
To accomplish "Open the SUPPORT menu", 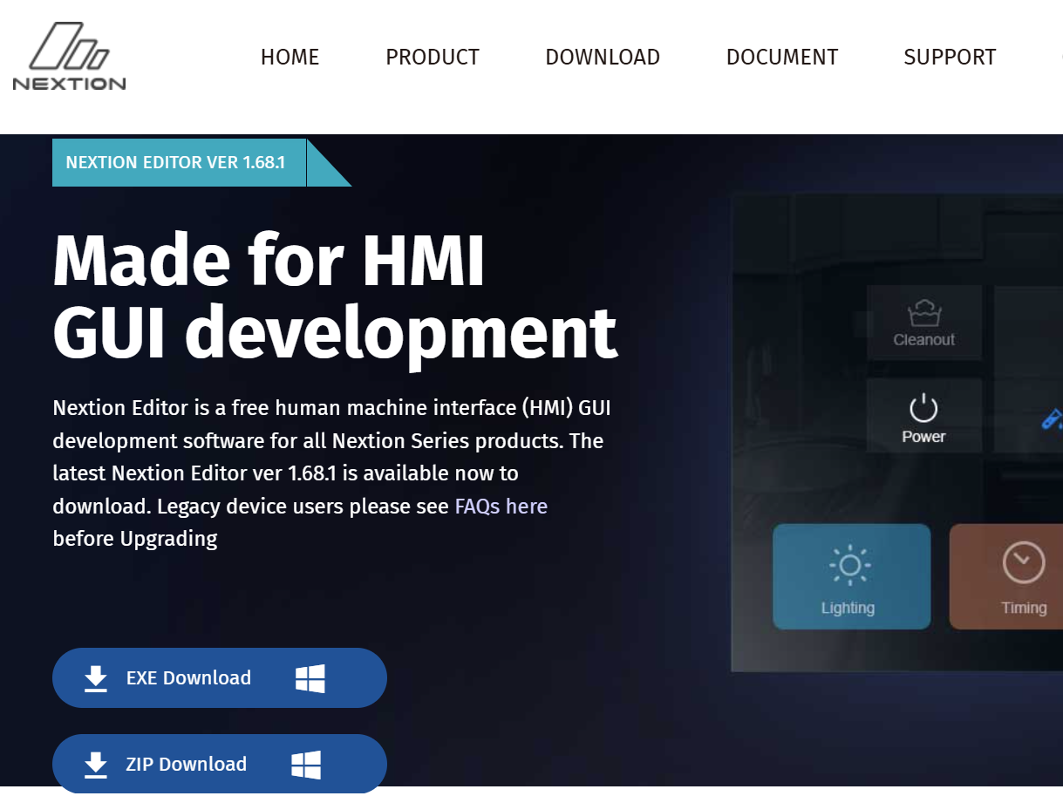I will 950,58.
